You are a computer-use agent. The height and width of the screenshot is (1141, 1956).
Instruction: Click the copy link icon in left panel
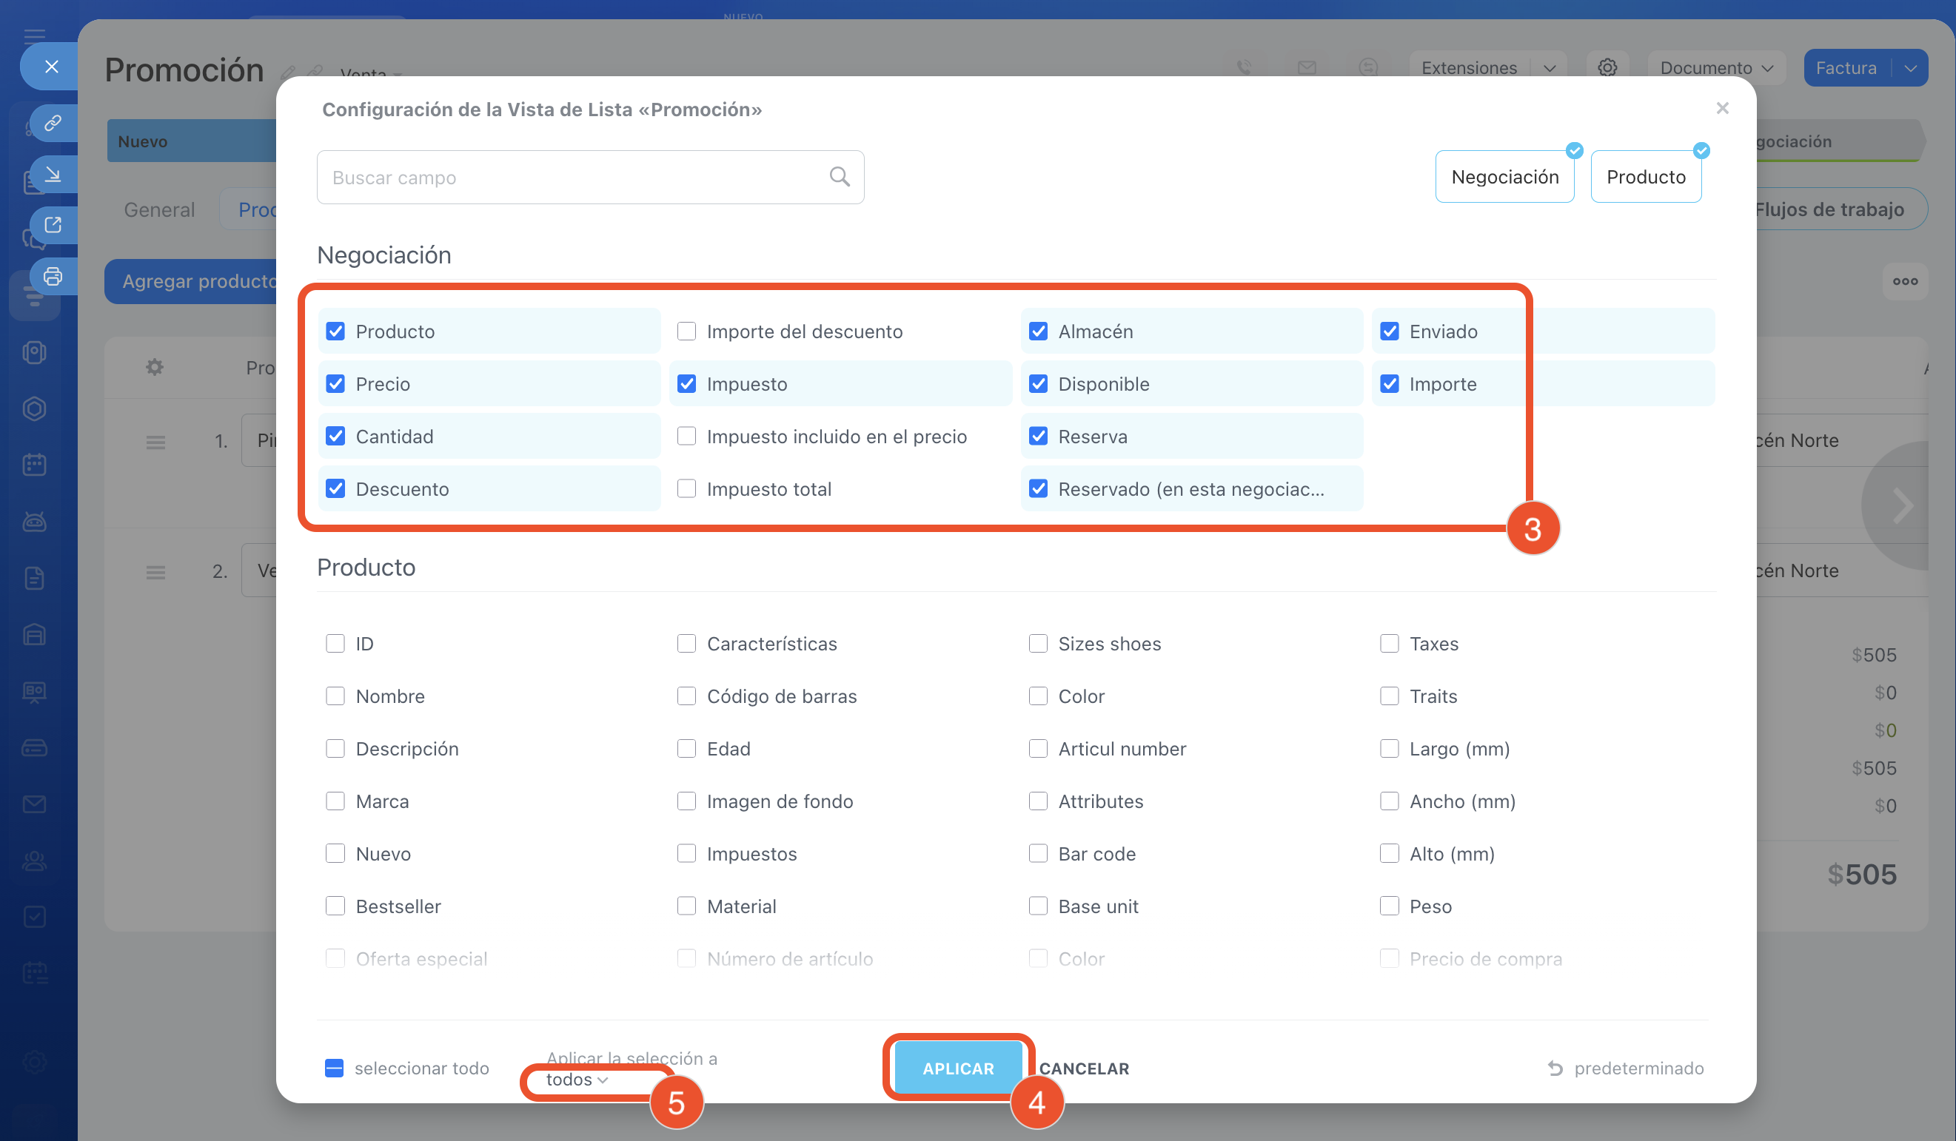(x=53, y=124)
